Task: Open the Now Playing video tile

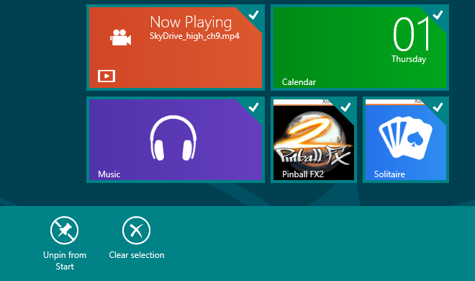Action: 176,48
